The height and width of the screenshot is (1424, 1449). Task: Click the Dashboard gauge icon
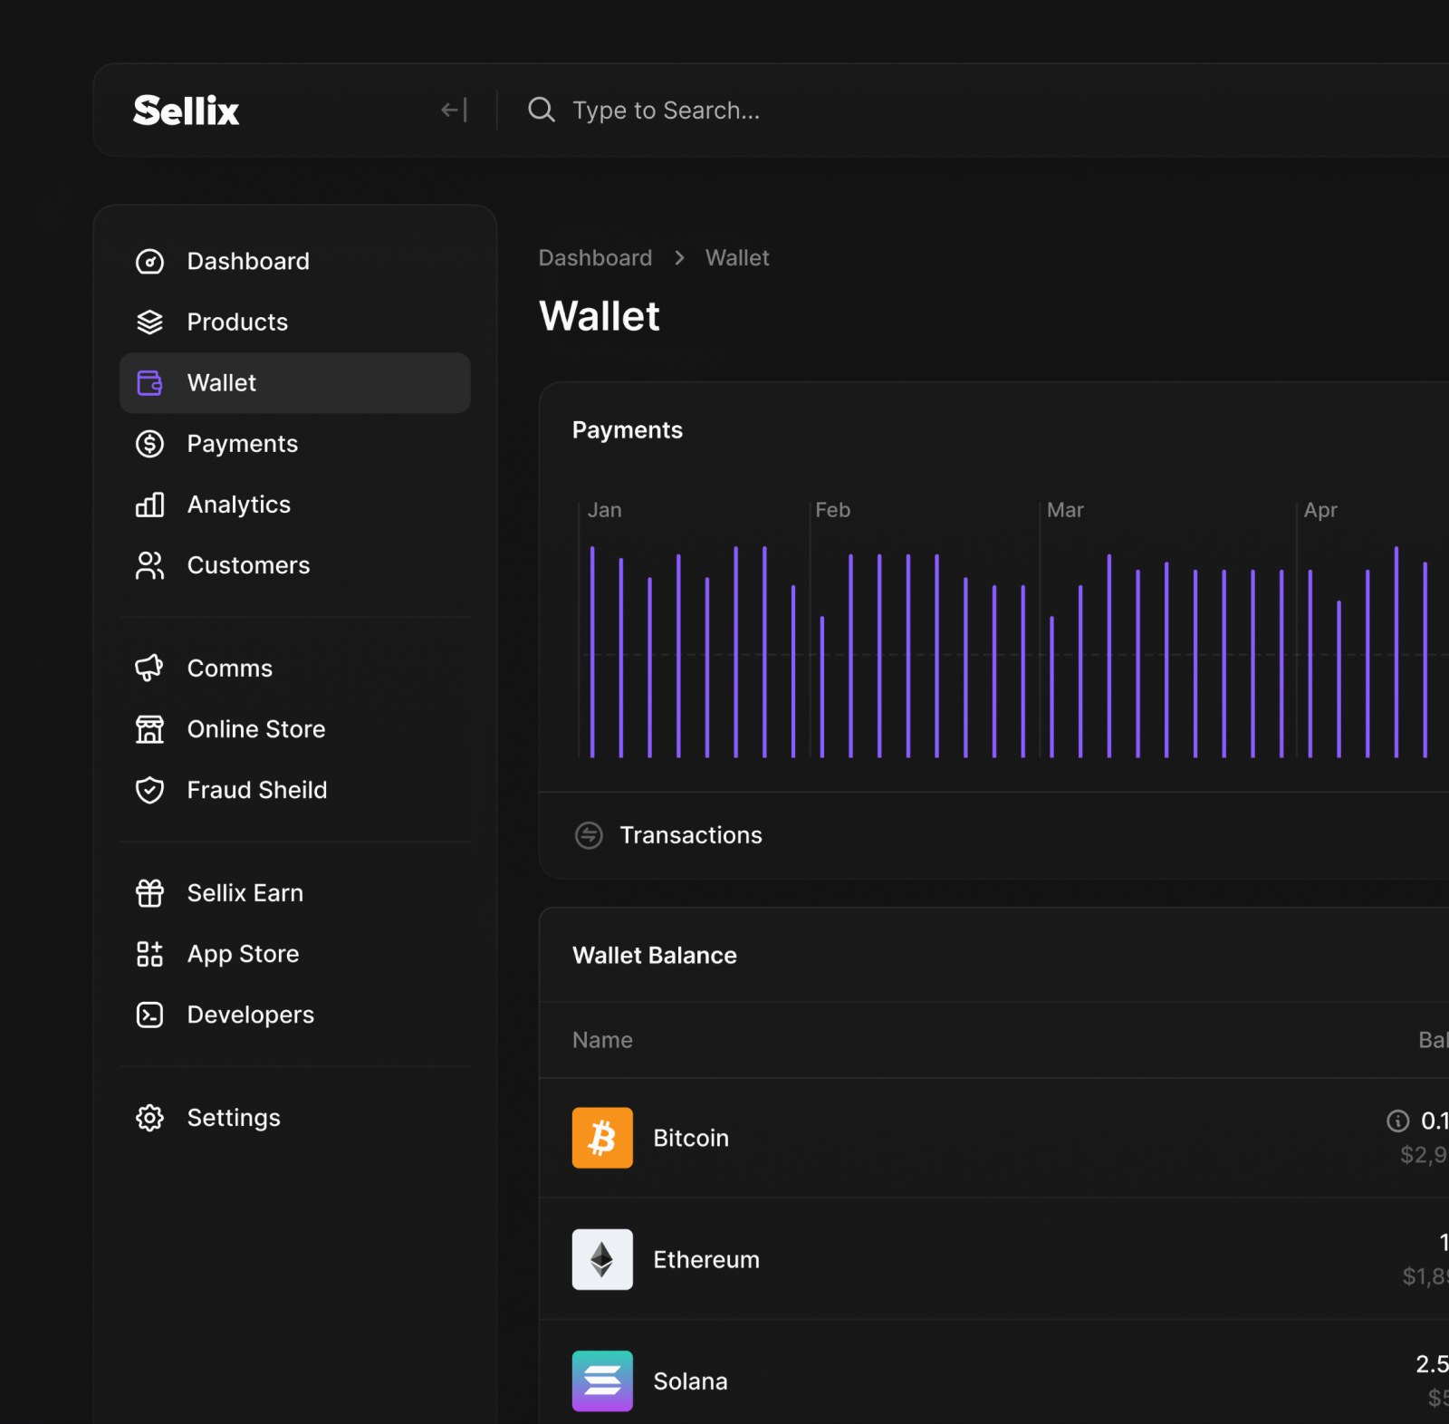(x=149, y=262)
